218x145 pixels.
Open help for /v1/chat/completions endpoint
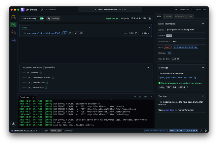[x=53, y=78]
